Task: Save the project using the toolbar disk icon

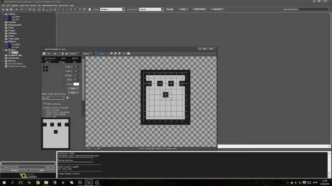Action: coord(11,9)
